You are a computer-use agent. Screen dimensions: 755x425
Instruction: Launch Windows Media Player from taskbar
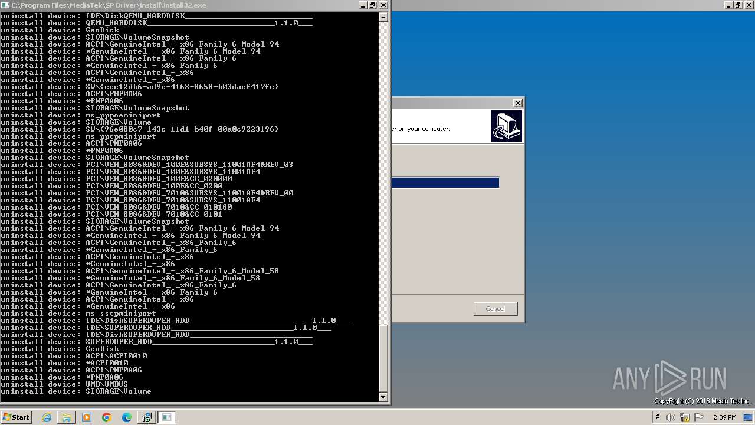click(87, 417)
